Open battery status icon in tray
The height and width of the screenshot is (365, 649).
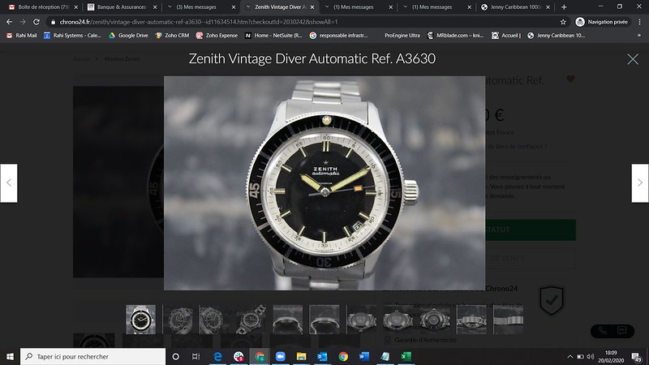(x=580, y=356)
